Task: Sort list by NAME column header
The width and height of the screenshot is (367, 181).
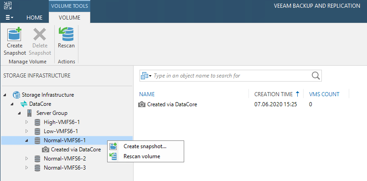Action: click(x=147, y=94)
